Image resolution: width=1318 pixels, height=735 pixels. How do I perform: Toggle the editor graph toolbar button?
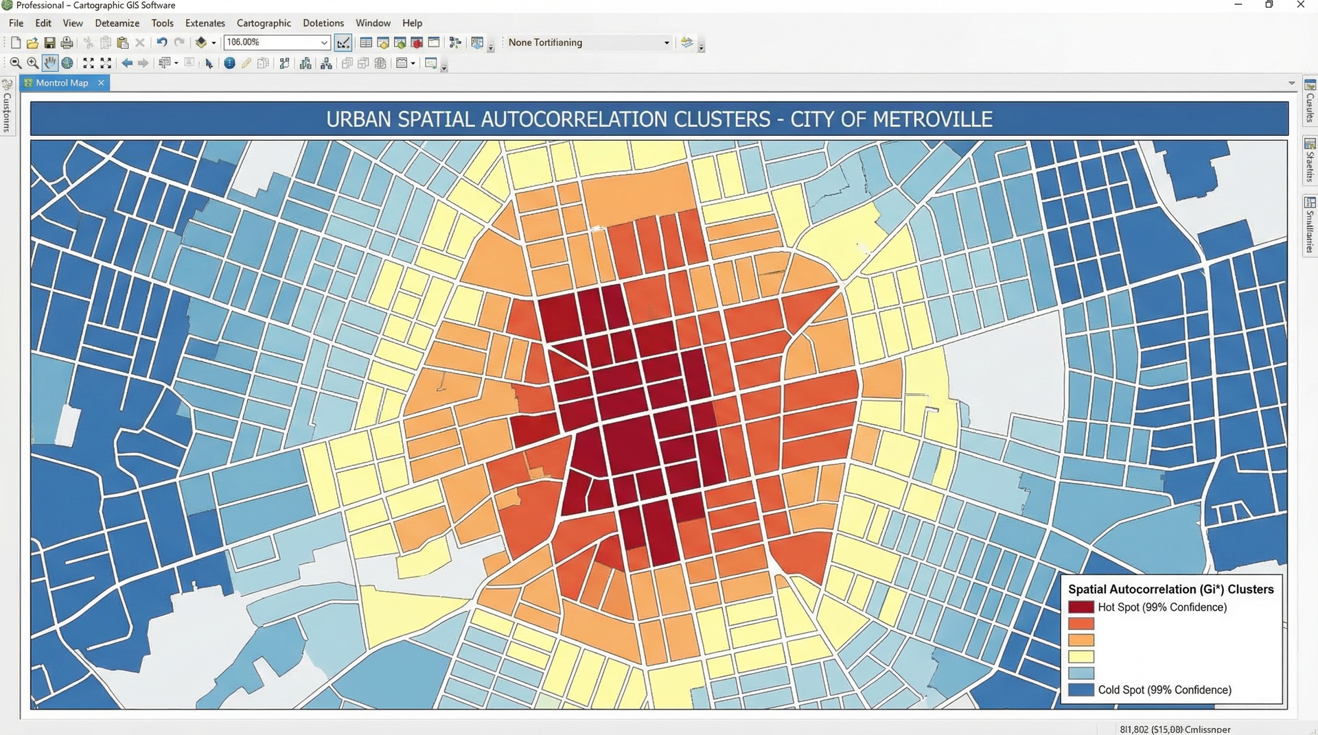[x=343, y=43]
